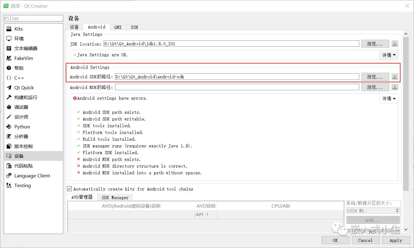414x248 pixels.
Task: Switch to the QNX tab
Action: pos(118,27)
